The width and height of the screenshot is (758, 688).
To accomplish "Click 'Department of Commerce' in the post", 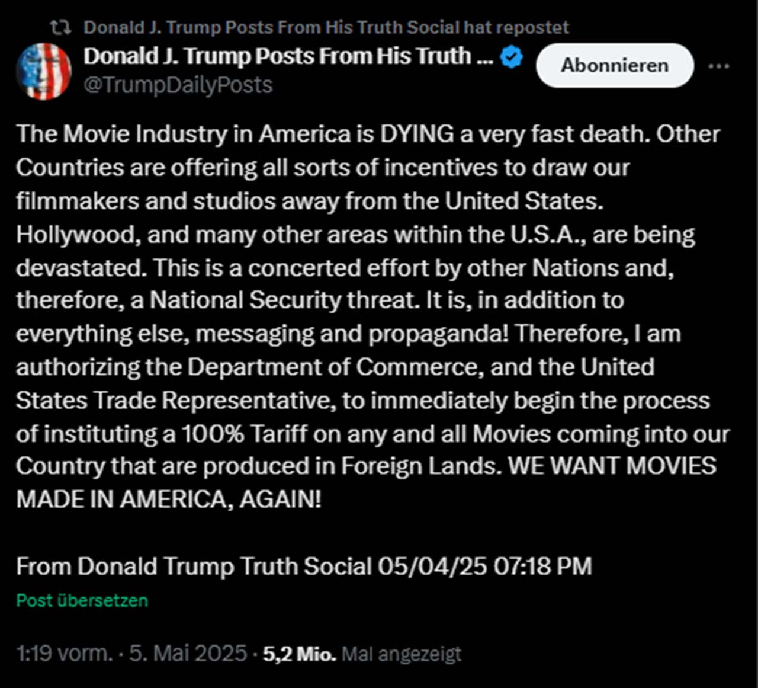I will pyautogui.click(x=333, y=367).
